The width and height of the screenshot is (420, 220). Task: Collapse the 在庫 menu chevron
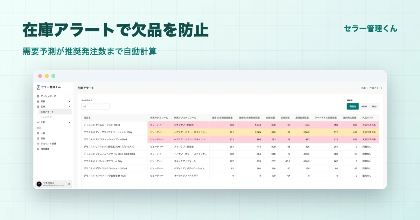[x=69, y=107]
